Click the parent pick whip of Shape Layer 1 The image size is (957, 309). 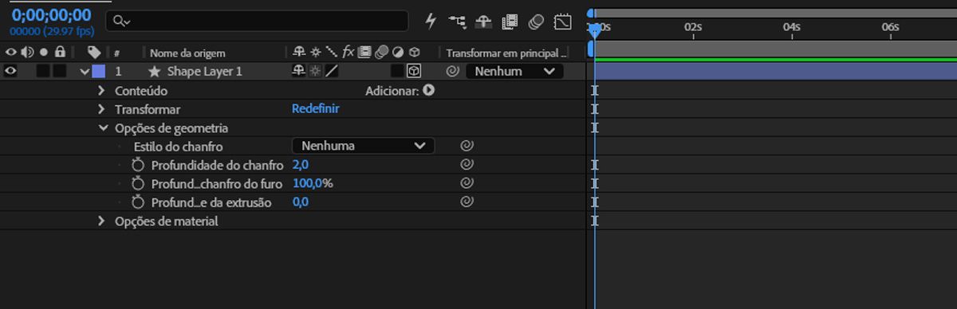pos(452,71)
